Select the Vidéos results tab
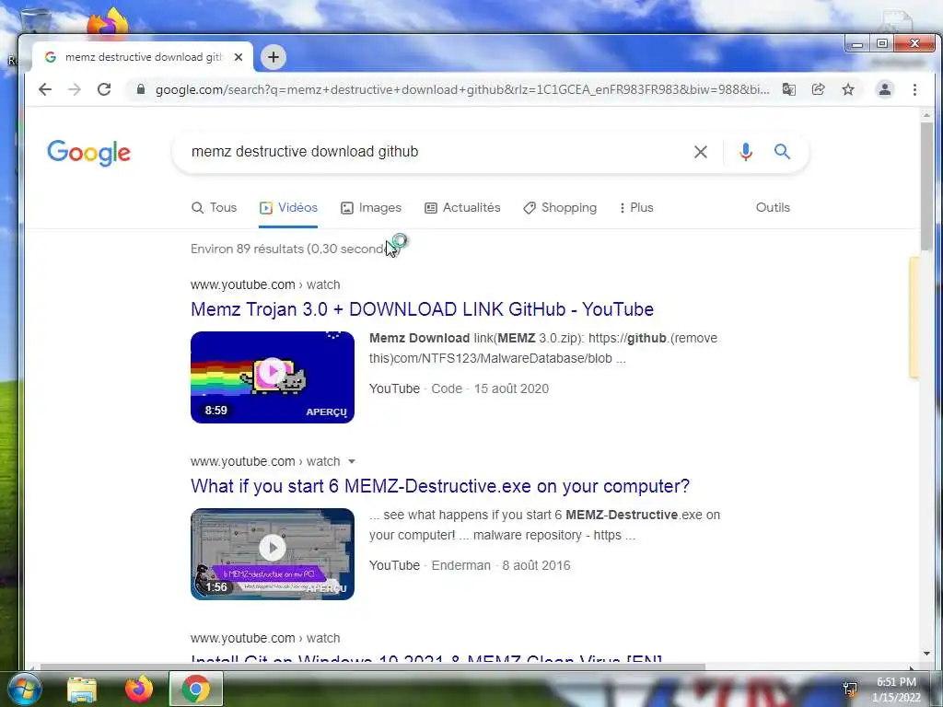Image resolution: width=943 pixels, height=707 pixels. [x=288, y=207]
